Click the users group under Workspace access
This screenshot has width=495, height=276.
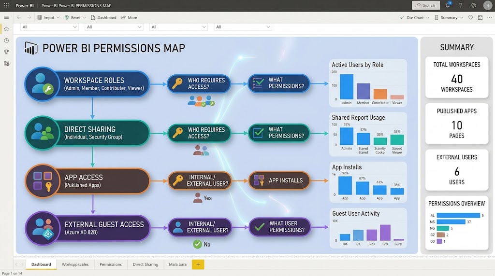[x=201, y=101]
